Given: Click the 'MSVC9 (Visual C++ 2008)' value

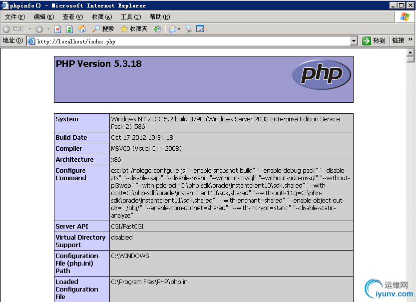Looking at the screenshot, I should (146, 148).
